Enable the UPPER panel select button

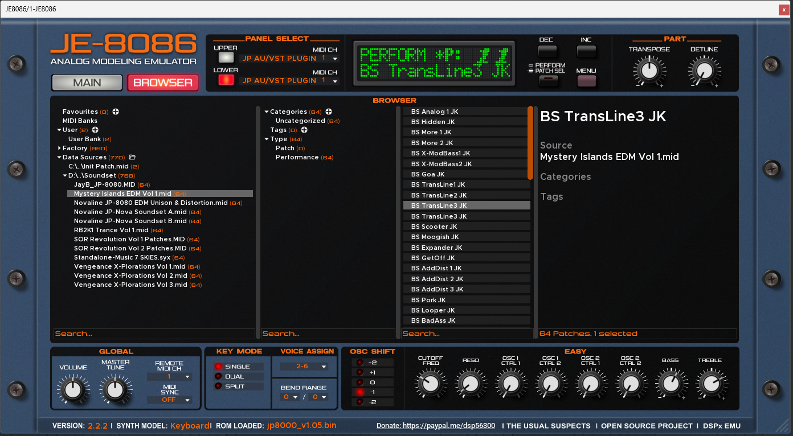226,57
